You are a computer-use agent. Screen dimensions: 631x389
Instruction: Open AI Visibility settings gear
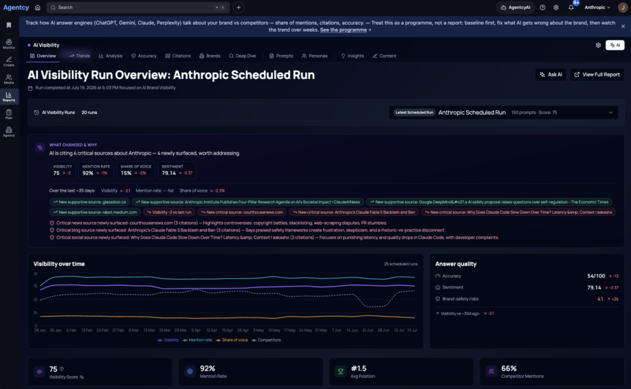[598, 45]
